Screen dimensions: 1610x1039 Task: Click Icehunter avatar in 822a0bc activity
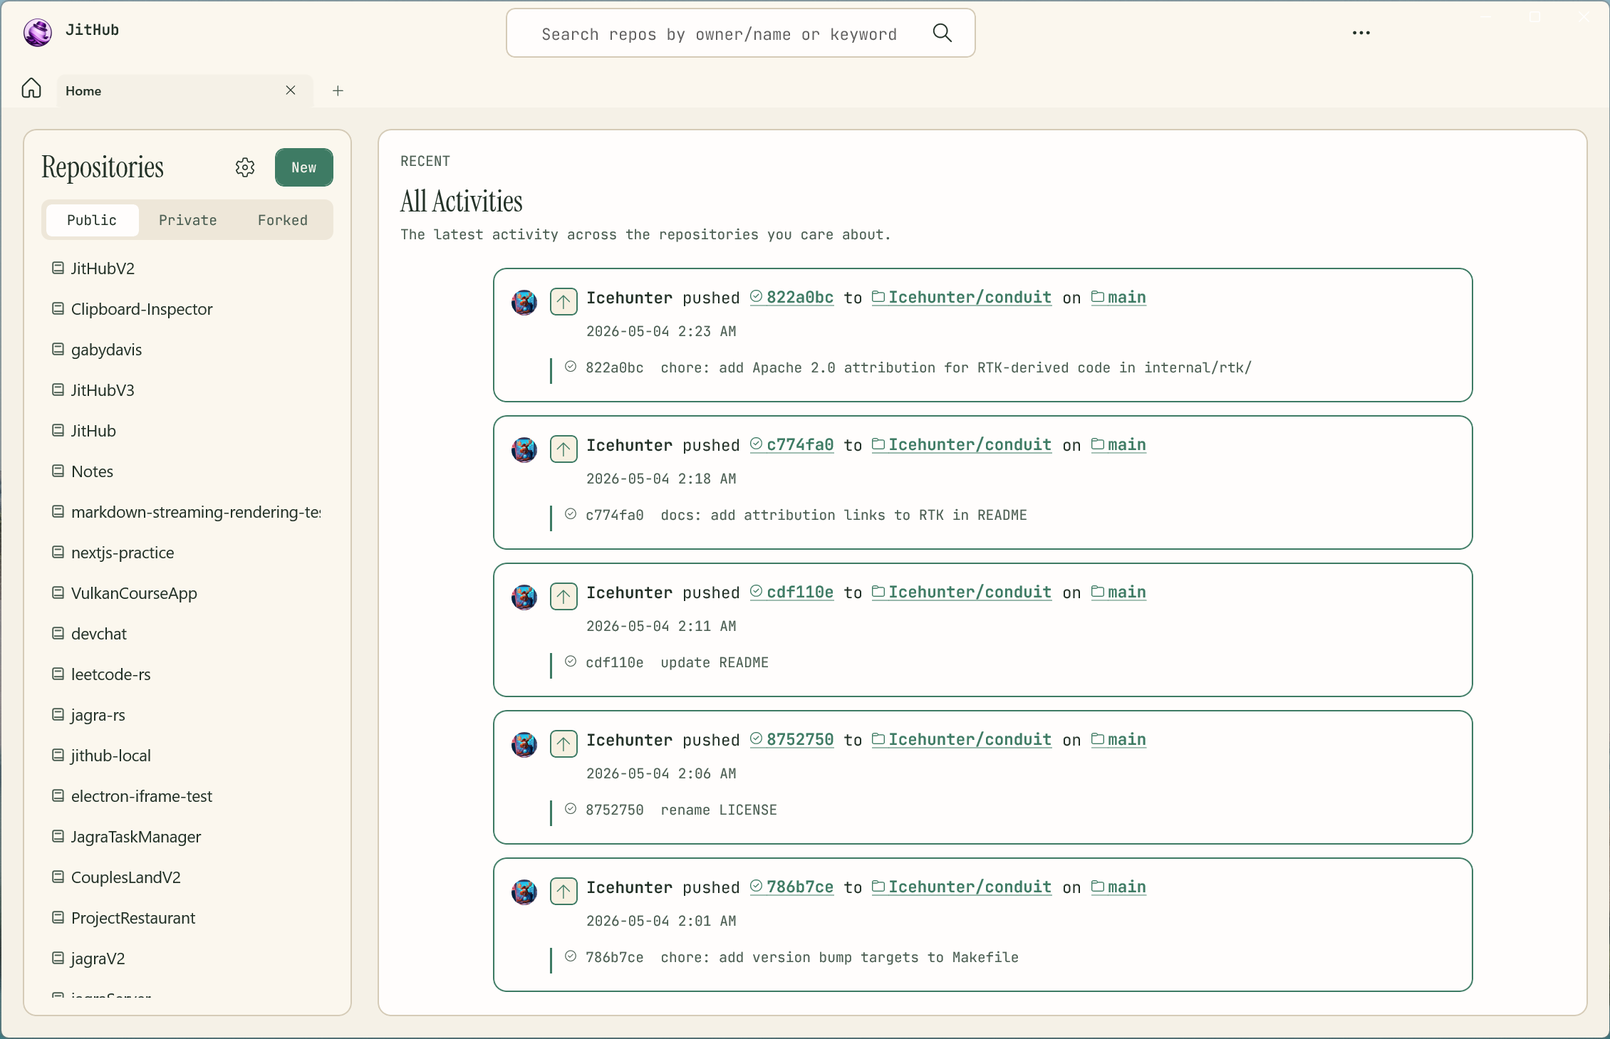524,302
